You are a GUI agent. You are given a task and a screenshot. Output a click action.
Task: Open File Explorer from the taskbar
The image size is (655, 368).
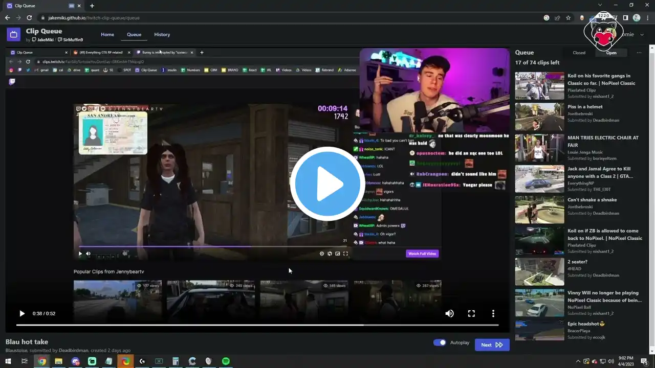coord(58,361)
